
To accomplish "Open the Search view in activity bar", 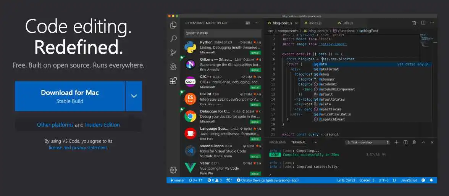I will point(173,39).
